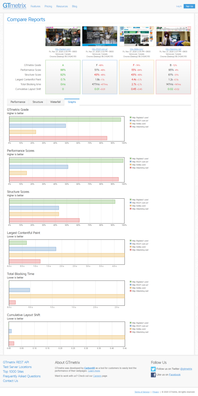Select the Structure tab
The width and height of the screenshot is (198, 396).
coord(38,102)
